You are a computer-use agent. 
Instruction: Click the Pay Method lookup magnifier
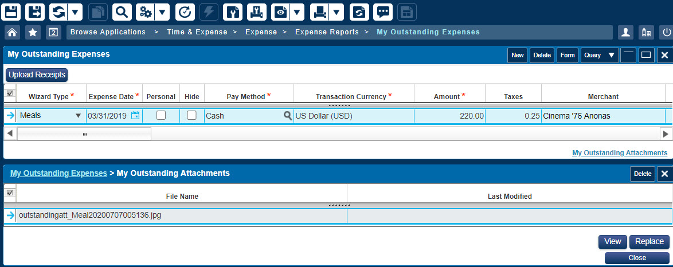[287, 116]
